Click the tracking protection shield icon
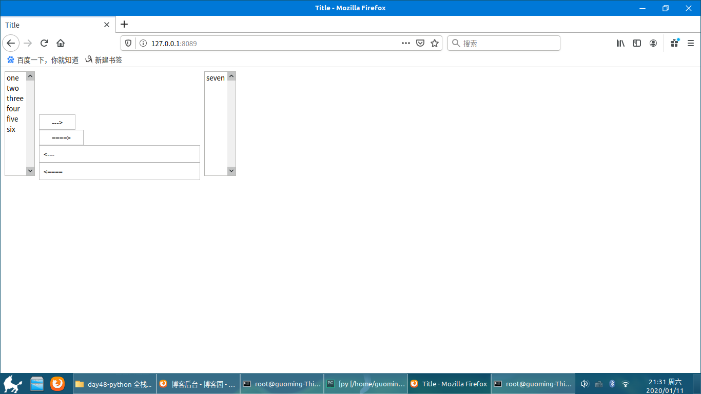This screenshot has width=701, height=394. pyautogui.click(x=128, y=43)
